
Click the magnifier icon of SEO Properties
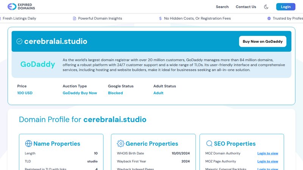pyautogui.click(x=209, y=144)
